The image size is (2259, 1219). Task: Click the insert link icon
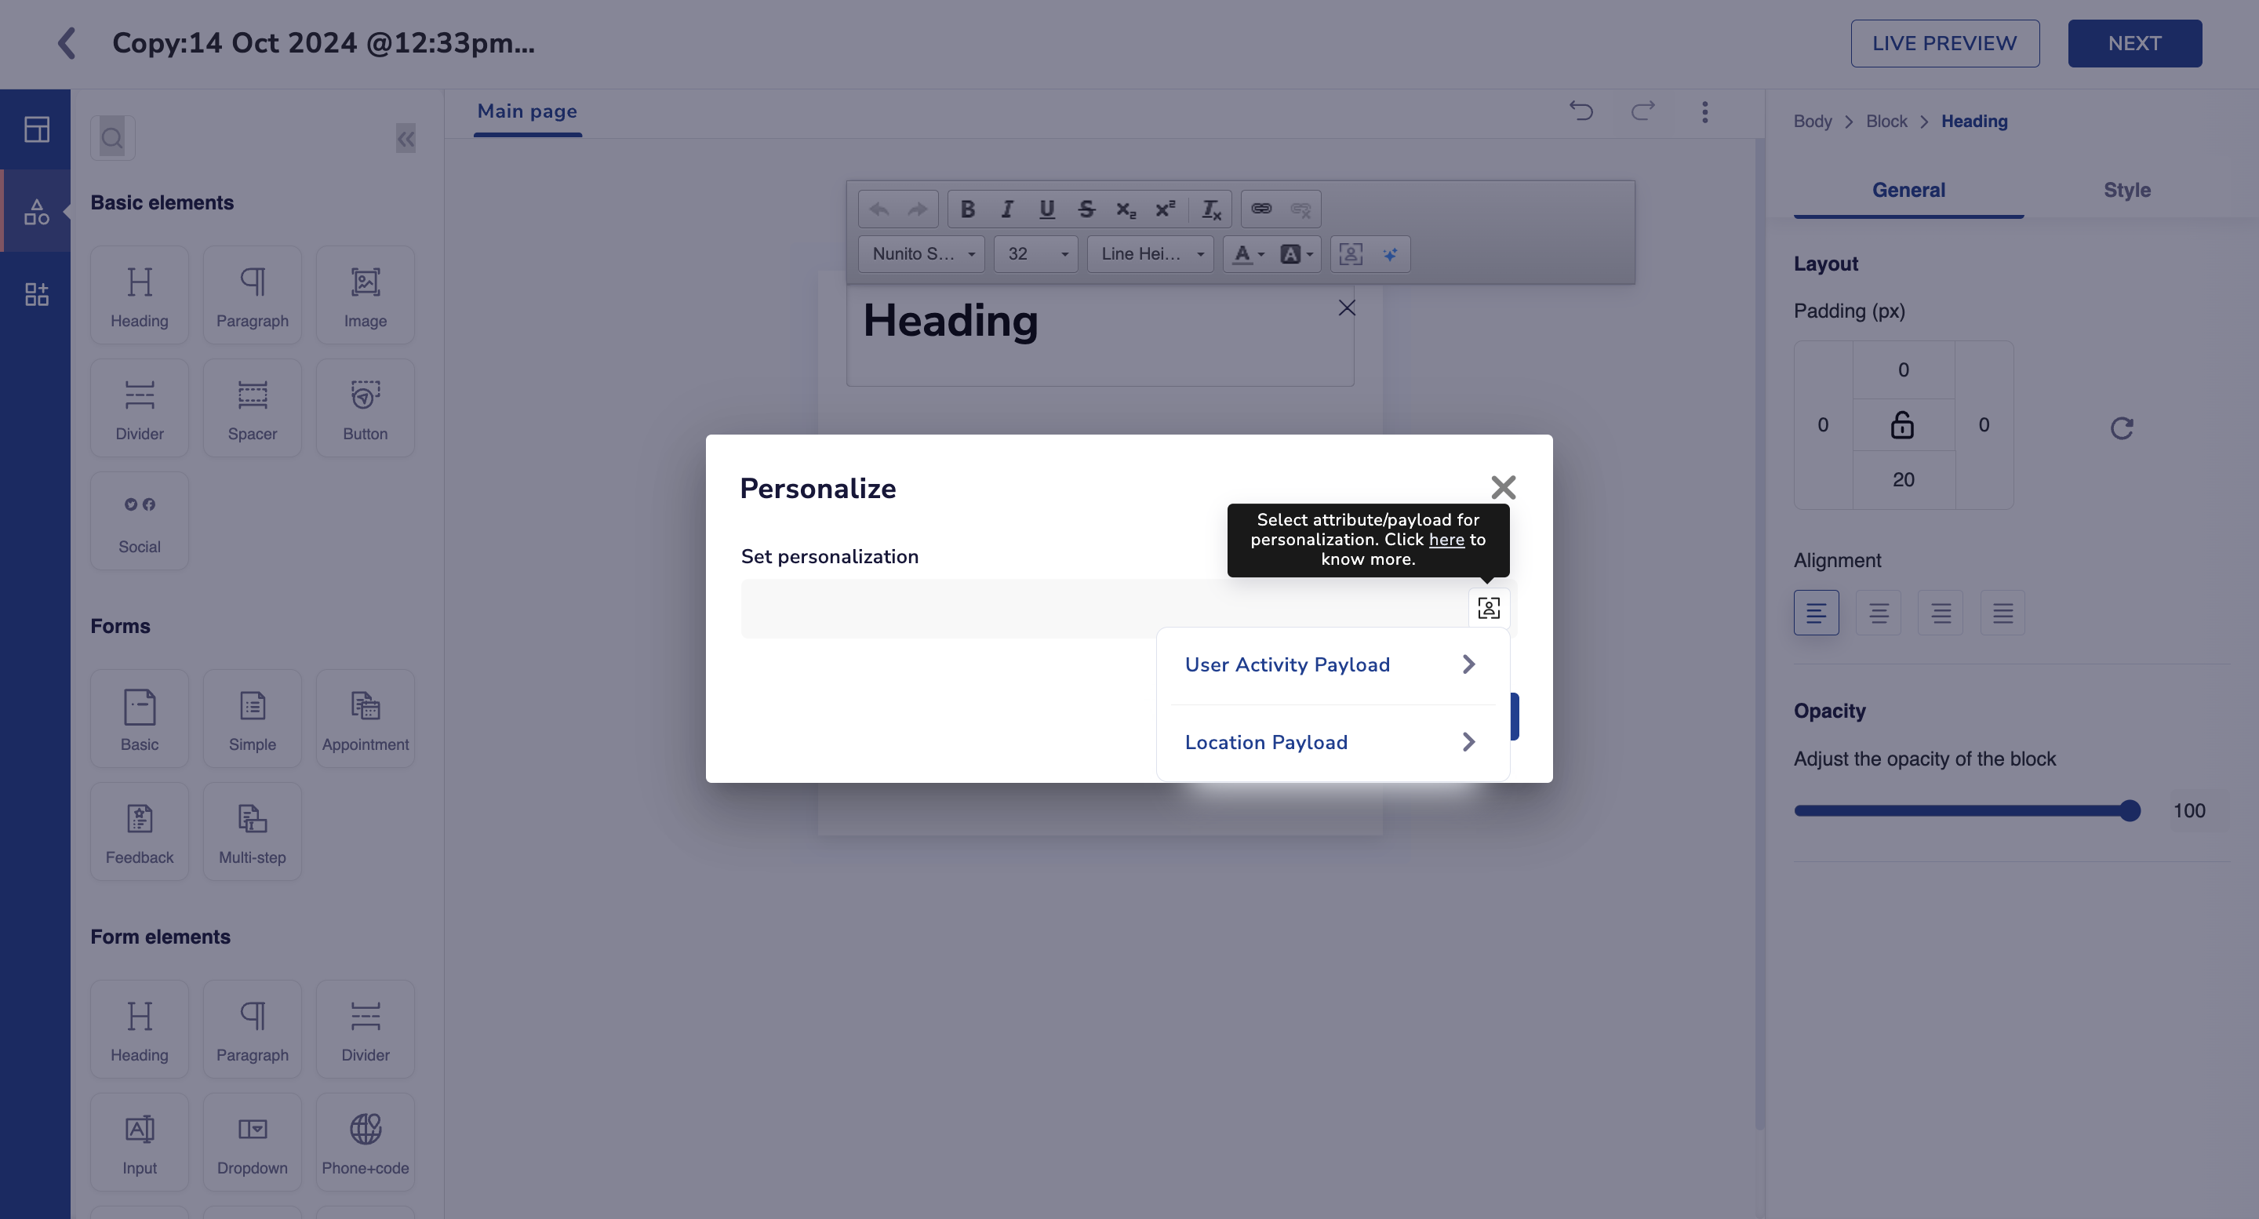click(x=1261, y=209)
